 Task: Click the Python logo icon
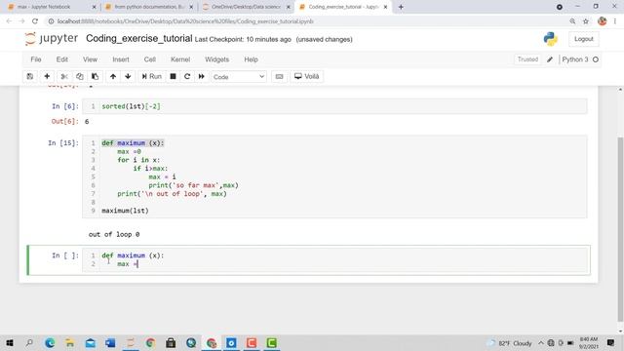(x=550, y=39)
